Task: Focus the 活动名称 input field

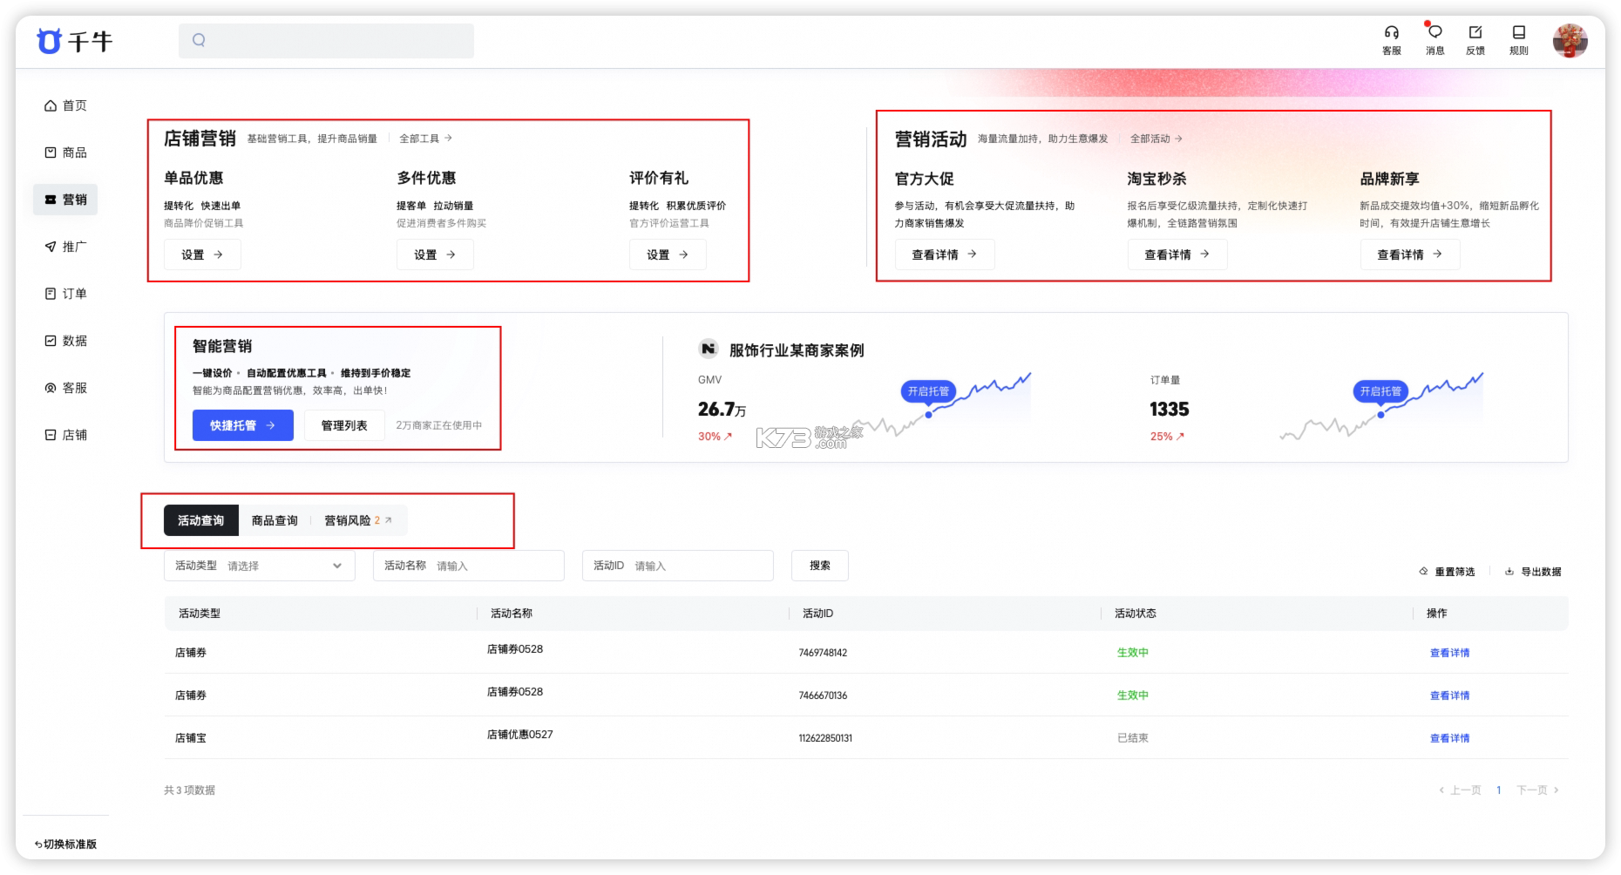Action: click(x=469, y=566)
